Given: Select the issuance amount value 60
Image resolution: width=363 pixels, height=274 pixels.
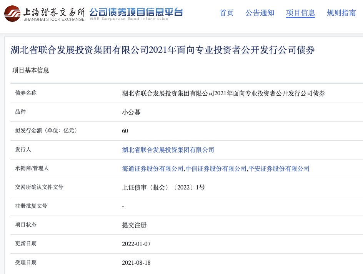Looking at the screenshot, I should [125, 131].
